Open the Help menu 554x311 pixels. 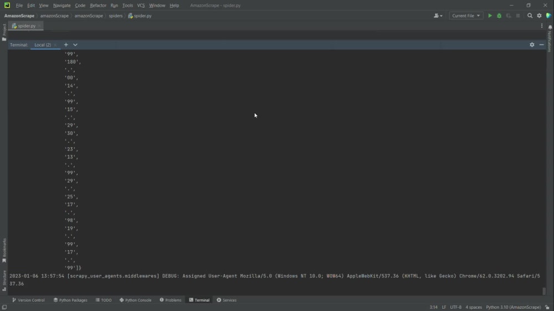coord(174,6)
